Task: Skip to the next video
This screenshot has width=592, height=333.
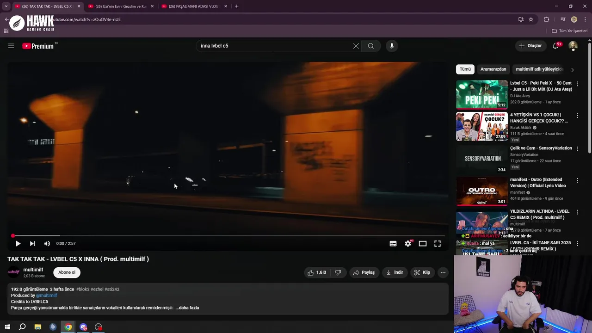Action: tap(32, 243)
